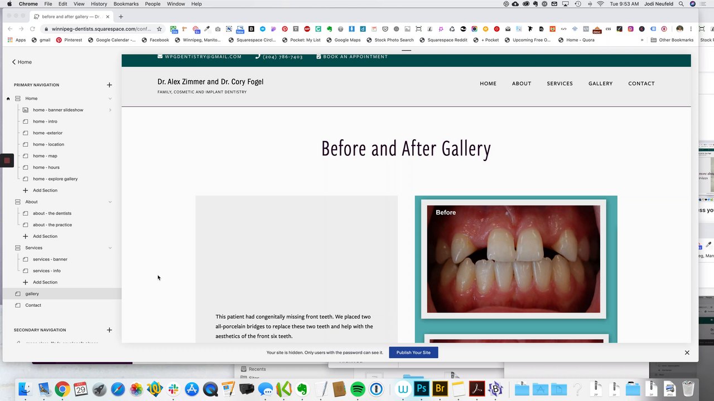
Task: Collapse the Services index section
Action: pyautogui.click(x=110, y=248)
